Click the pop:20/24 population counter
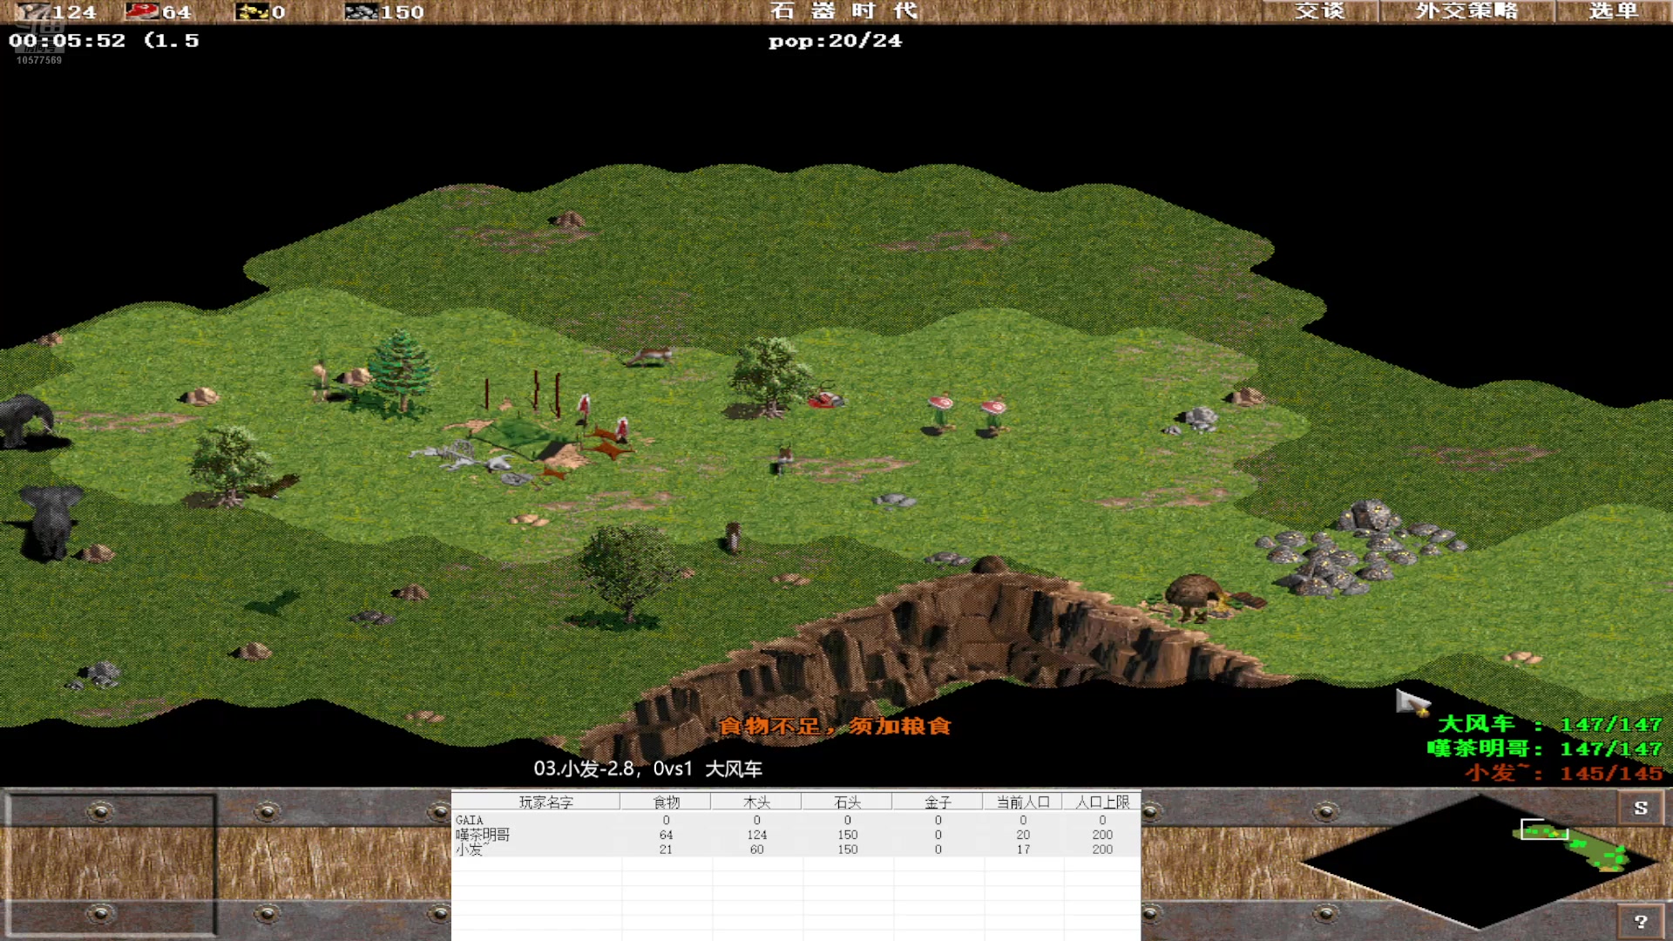This screenshot has height=941, width=1673. pyautogui.click(x=835, y=41)
